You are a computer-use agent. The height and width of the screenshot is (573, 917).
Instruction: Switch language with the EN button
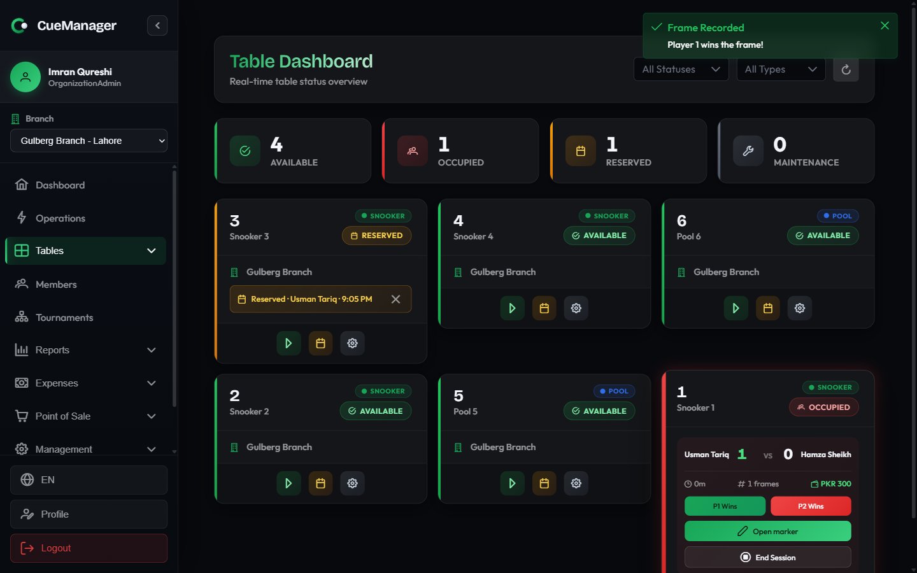(x=89, y=480)
